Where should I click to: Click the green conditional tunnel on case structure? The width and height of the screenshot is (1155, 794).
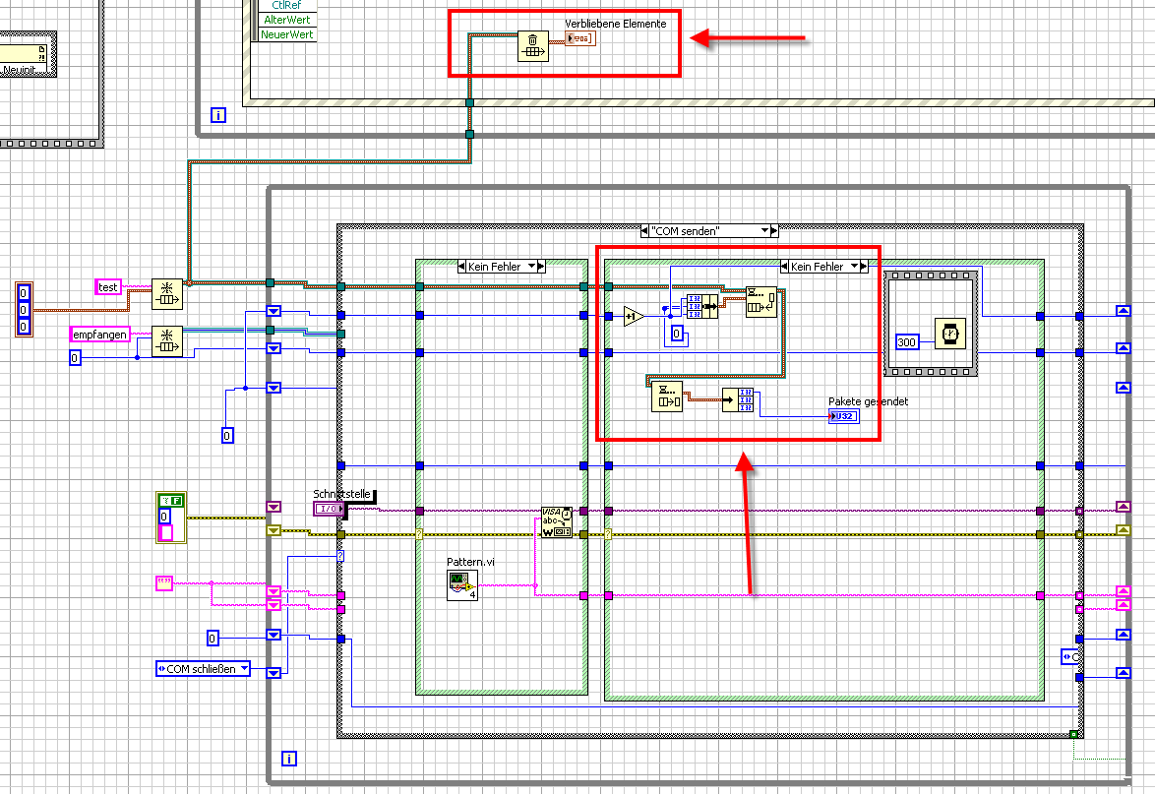click(1074, 734)
